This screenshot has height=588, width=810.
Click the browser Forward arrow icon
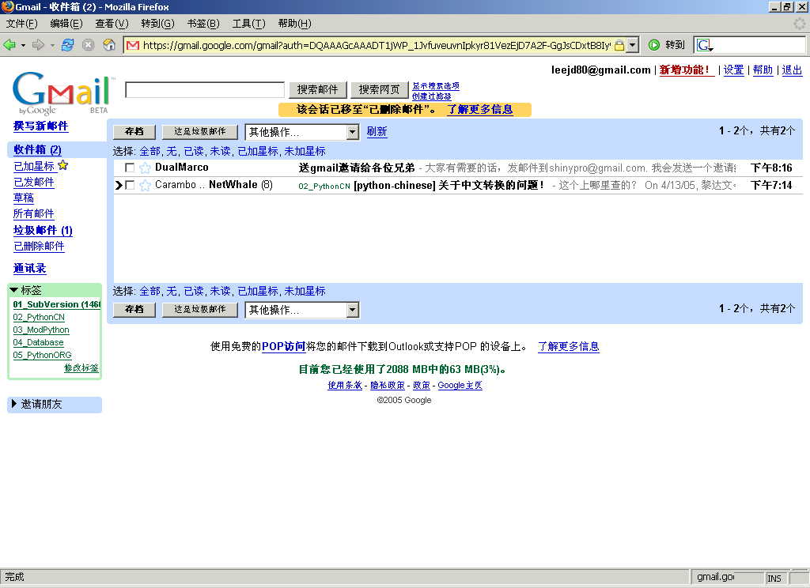point(38,45)
